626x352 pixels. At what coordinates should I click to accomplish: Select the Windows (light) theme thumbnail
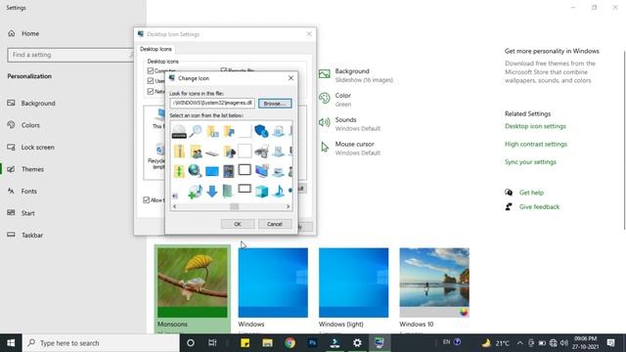(354, 283)
